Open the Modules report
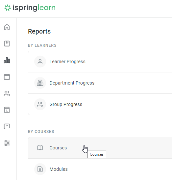The height and width of the screenshot is (180, 172). 100,169
